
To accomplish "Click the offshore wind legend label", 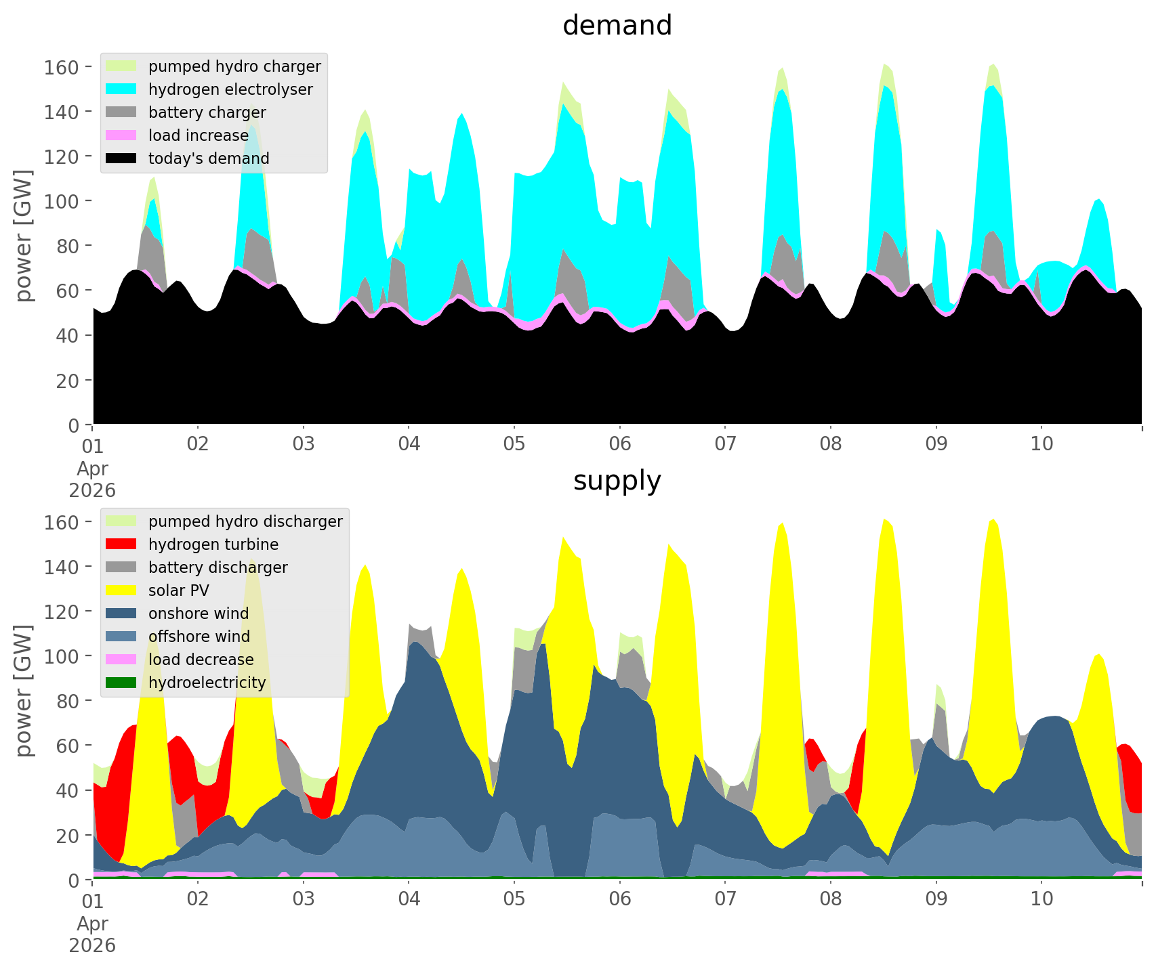I will 199,637.
